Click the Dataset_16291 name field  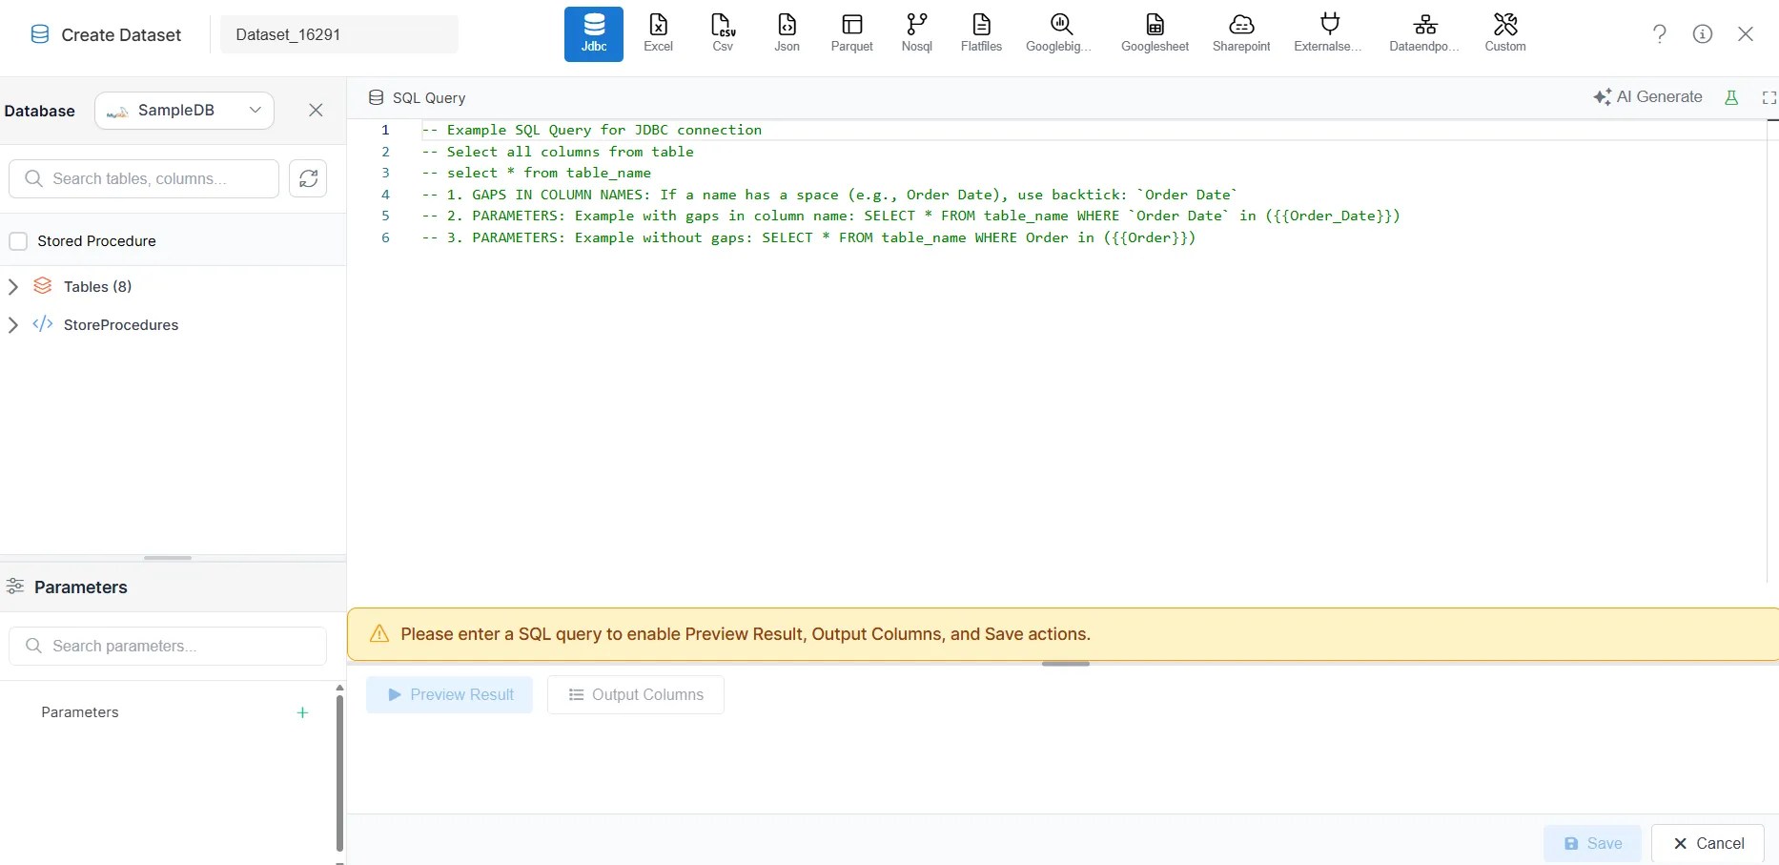click(338, 33)
